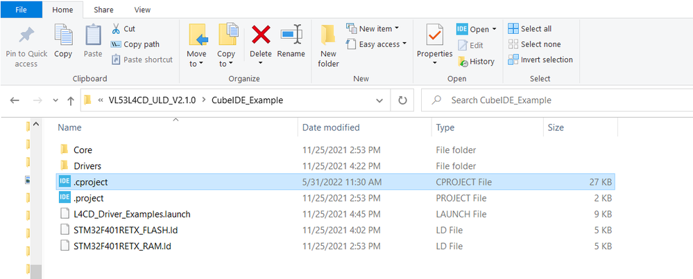Click the Paste clipboard icon
This screenshot has height=279, width=693.
coord(93,35)
